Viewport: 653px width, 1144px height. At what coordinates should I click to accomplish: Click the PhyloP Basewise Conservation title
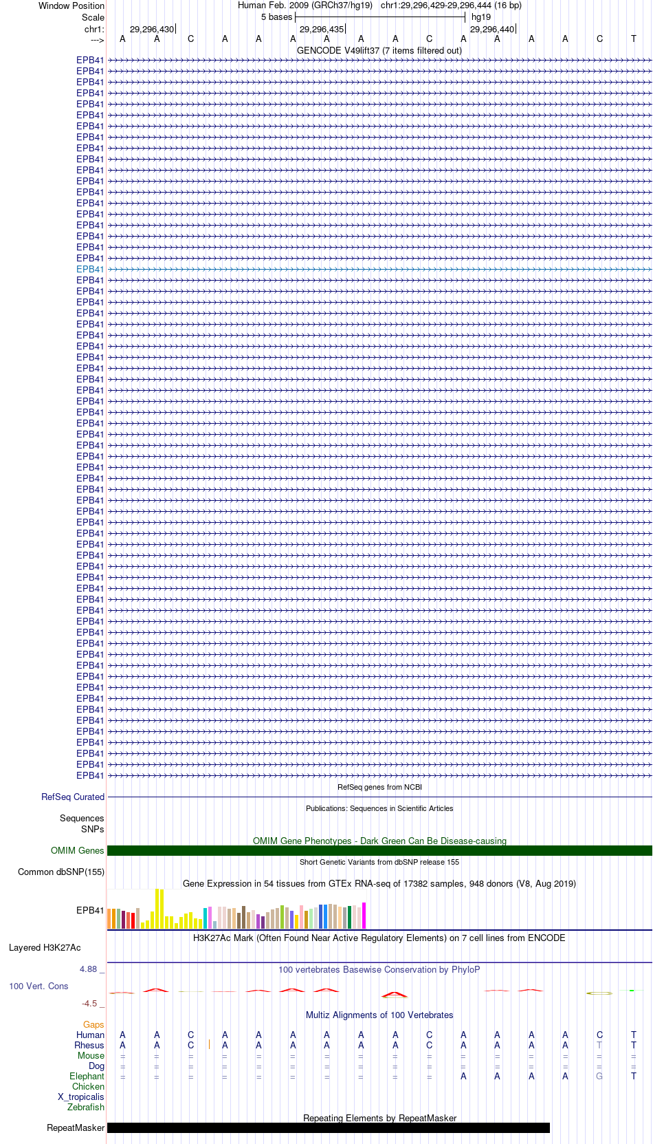pyautogui.click(x=379, y=969)
